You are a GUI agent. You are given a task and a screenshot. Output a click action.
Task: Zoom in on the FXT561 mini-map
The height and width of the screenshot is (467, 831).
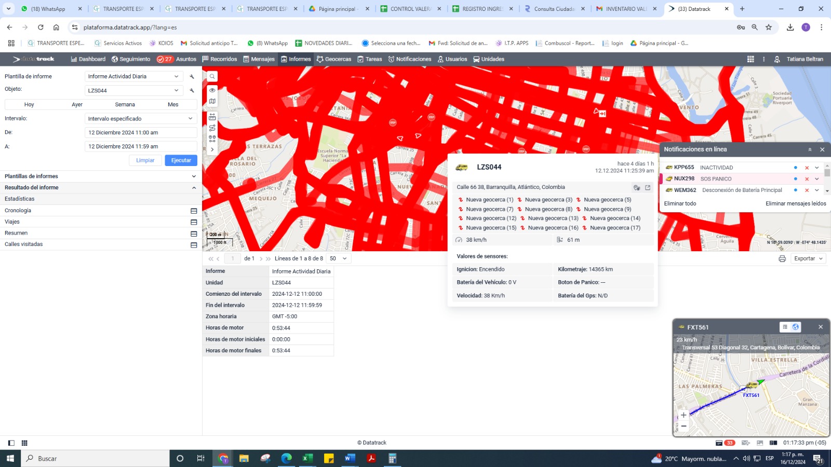click(x=683, y=415)
